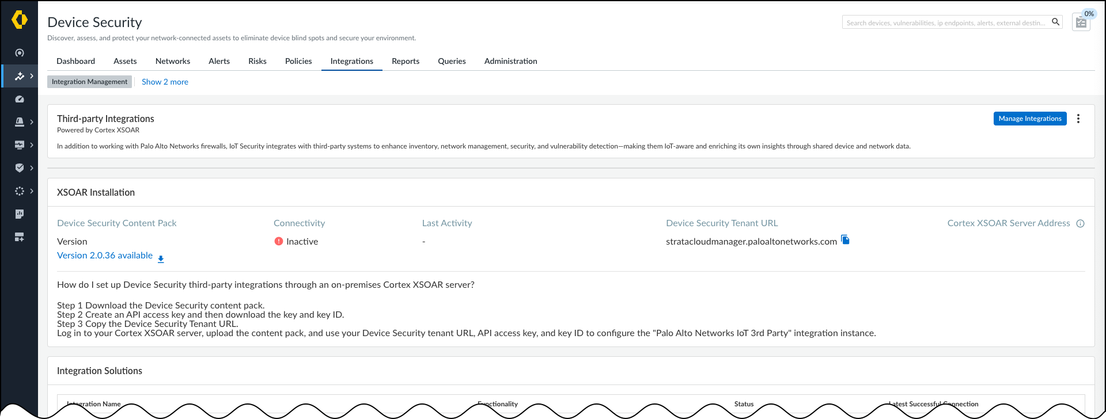Copy the Device Security Tenant URL
This screenshot has width=1106, height=419.
point(845,239)
